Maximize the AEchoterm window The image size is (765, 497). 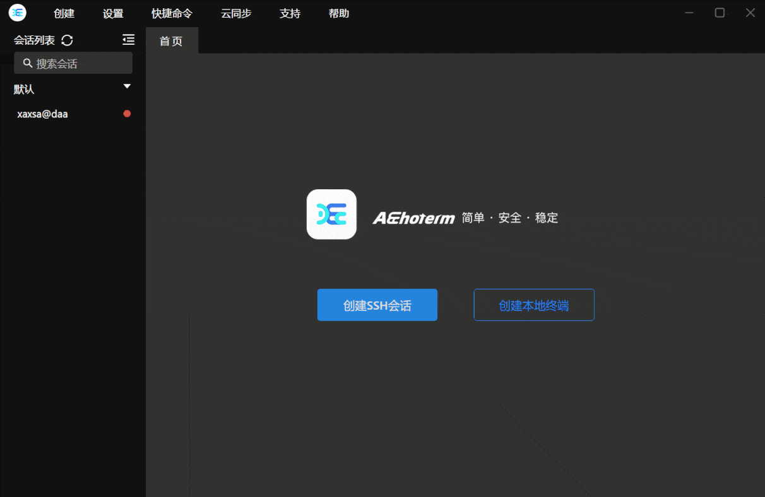(720, 13)
